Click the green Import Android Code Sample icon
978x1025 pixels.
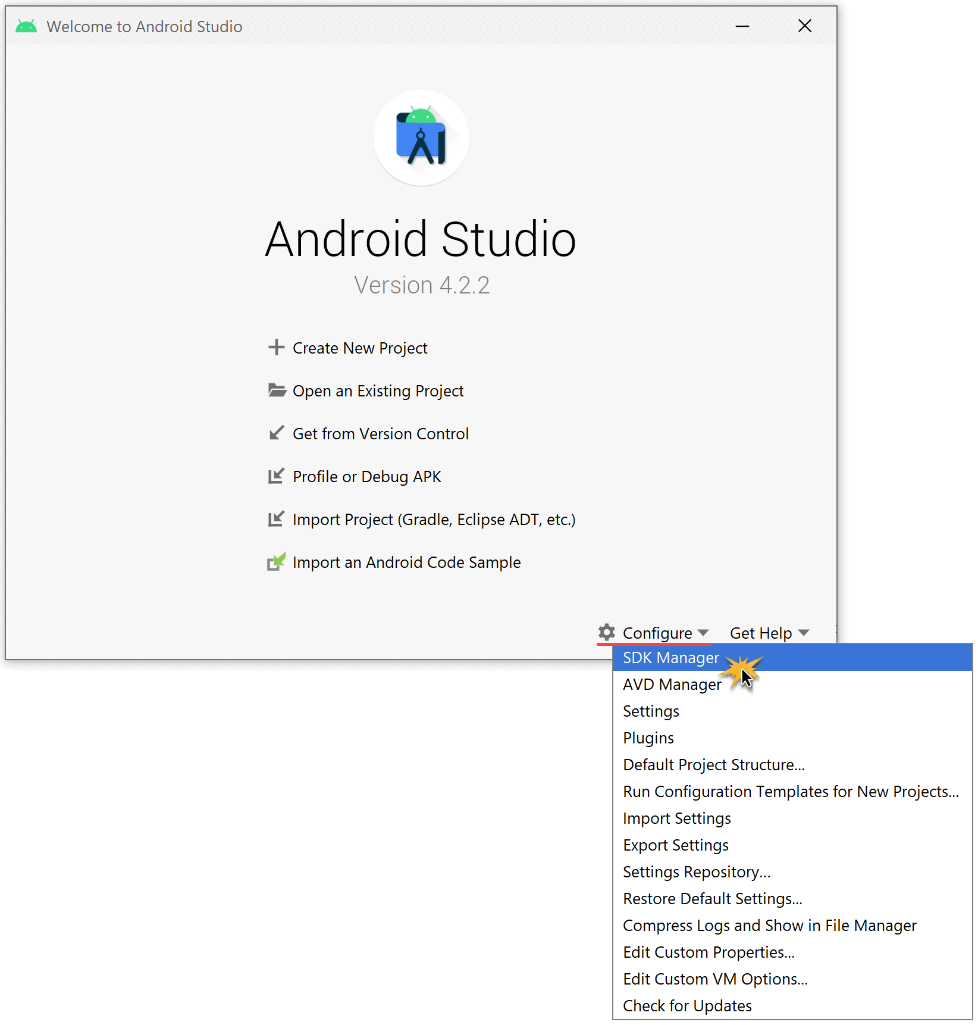point(277,561)
